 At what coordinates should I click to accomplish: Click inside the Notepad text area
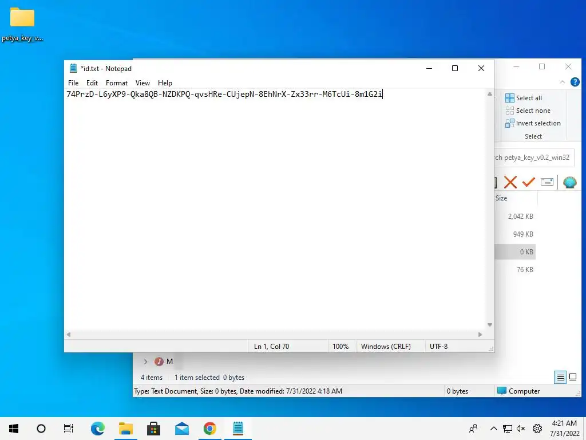click(x=275, y=210)
